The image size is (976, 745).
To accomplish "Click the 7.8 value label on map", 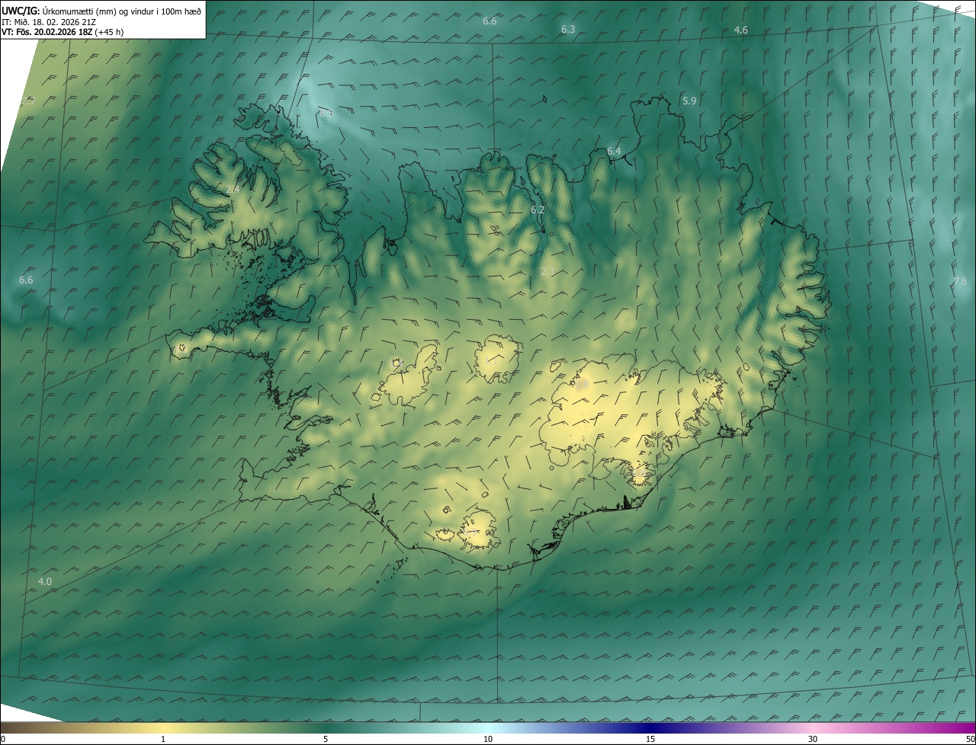I will point(959,281).
